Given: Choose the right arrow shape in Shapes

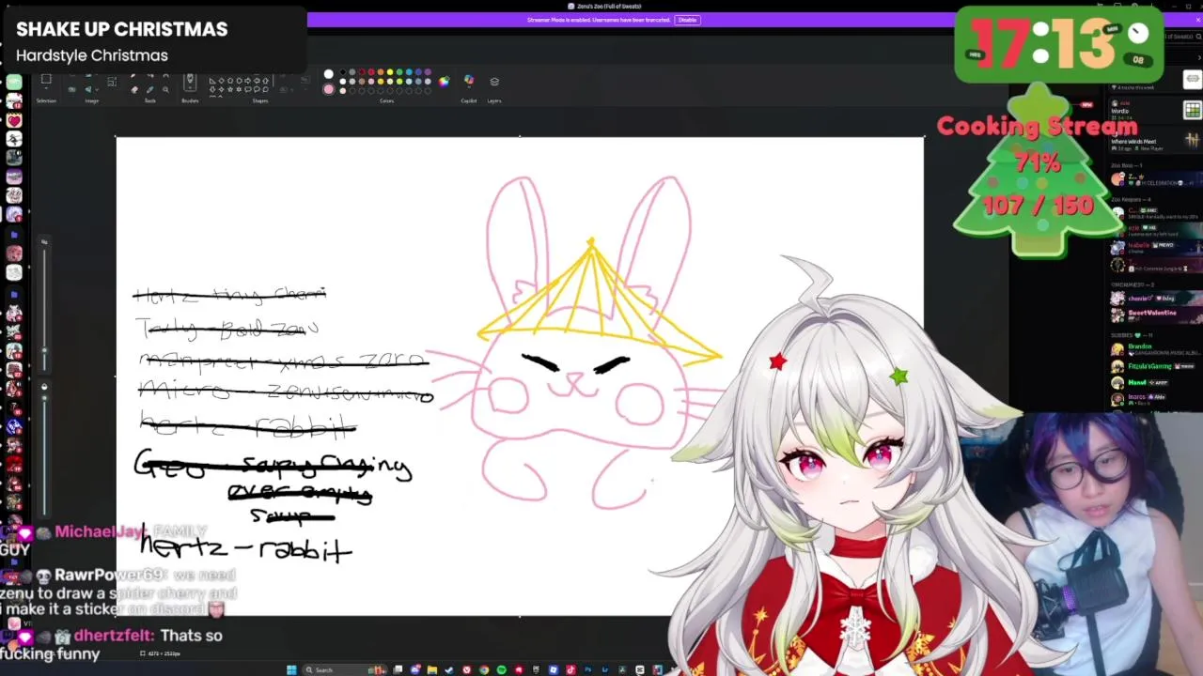Looking at the screenshot, I should [x=248, y=81].
